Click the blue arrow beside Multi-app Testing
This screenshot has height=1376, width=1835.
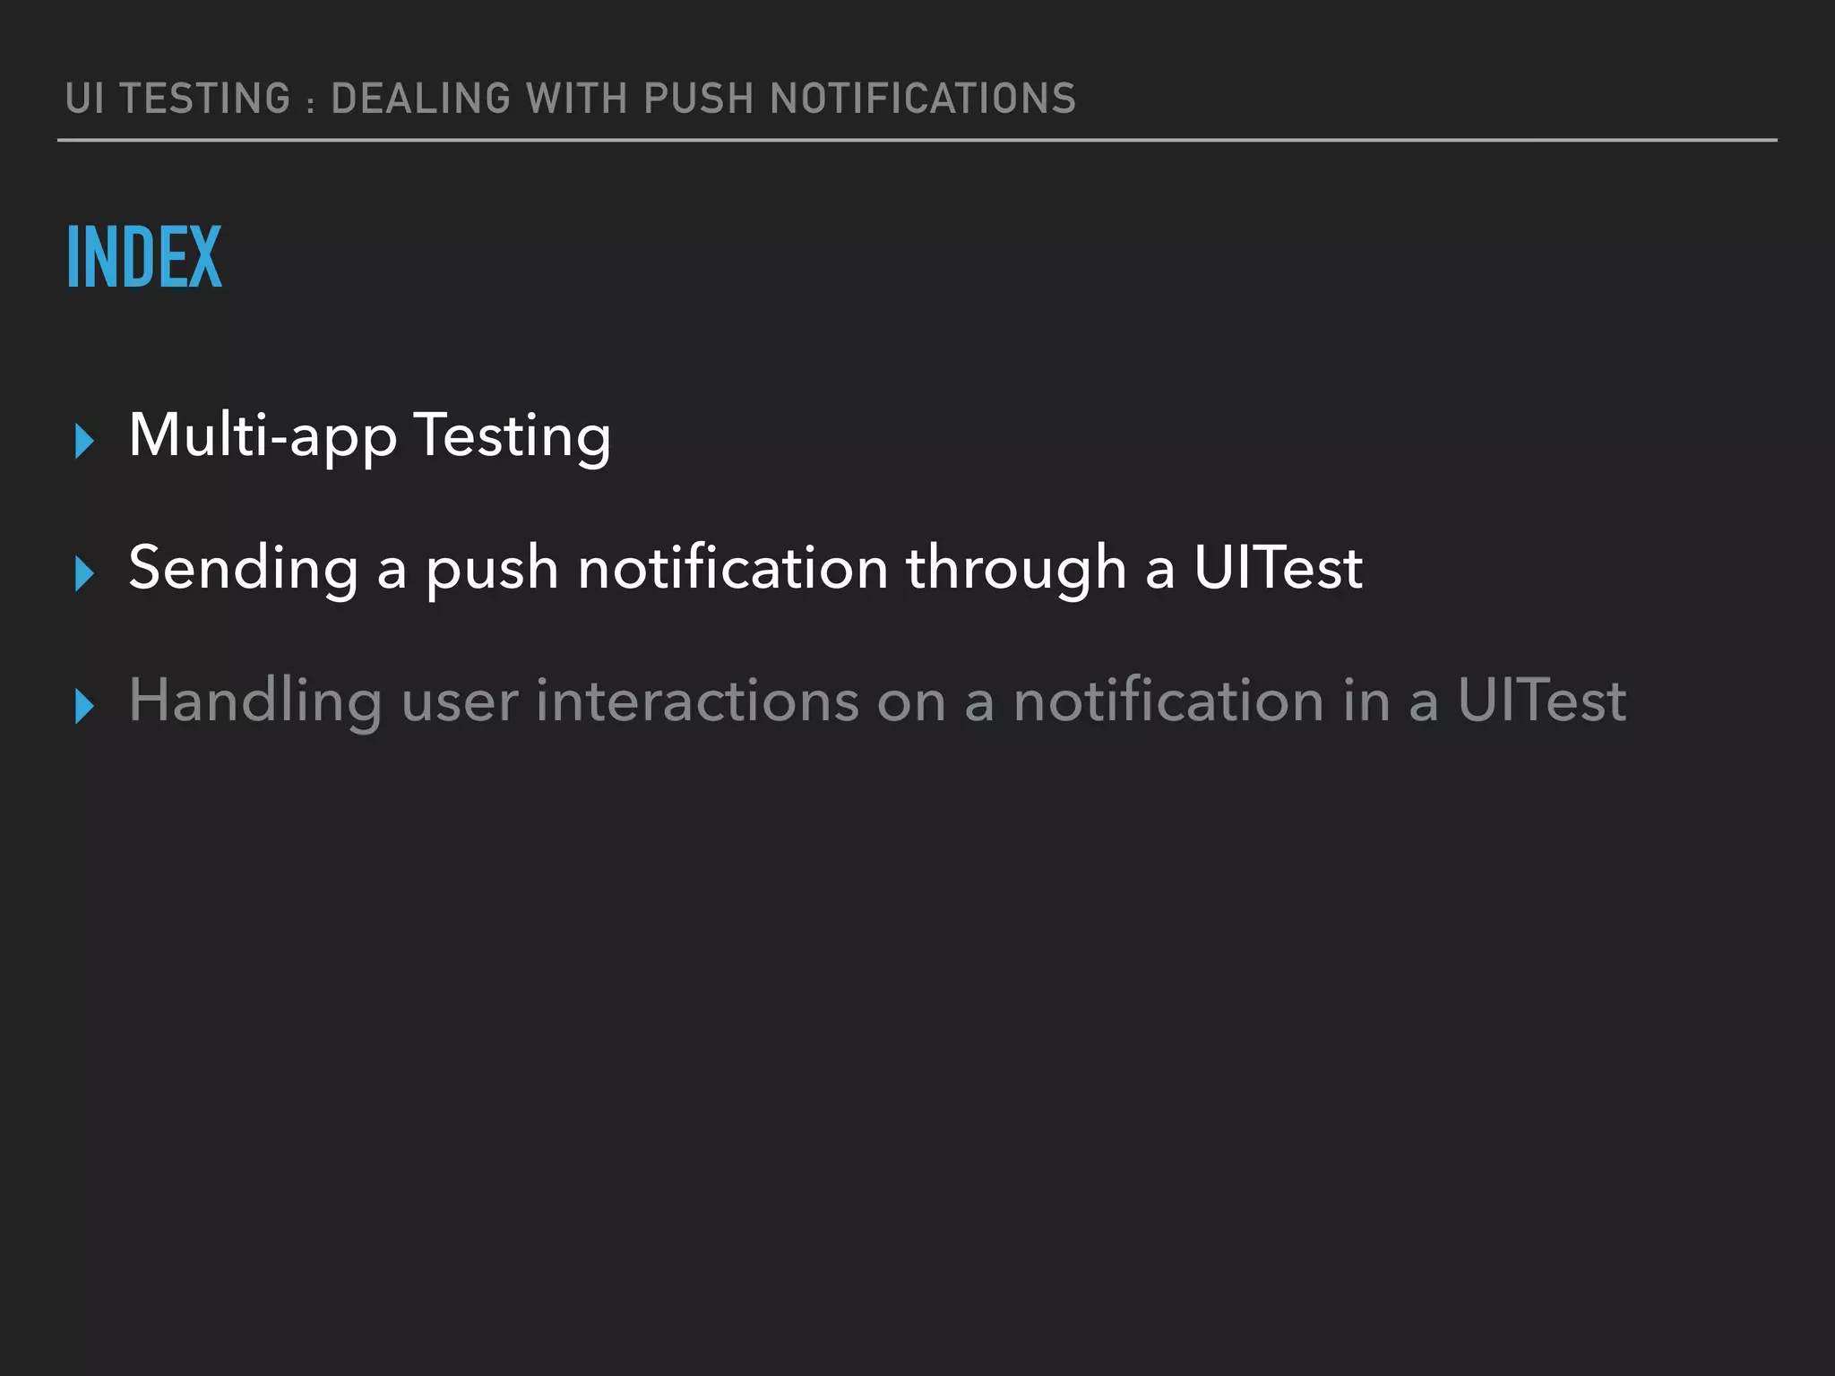[x=84, y=441]
